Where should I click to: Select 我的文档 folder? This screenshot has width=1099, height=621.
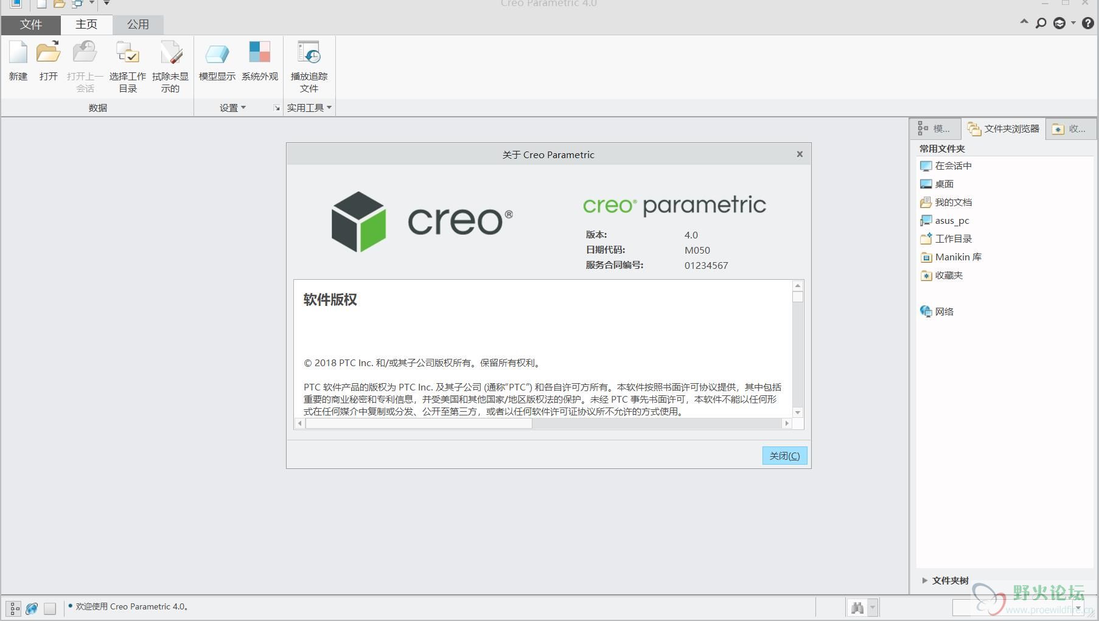(x=946, y=203)
